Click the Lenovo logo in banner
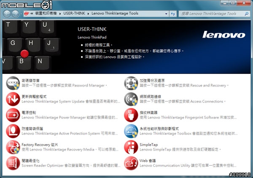Screen dimensions: 253x178 224,34
